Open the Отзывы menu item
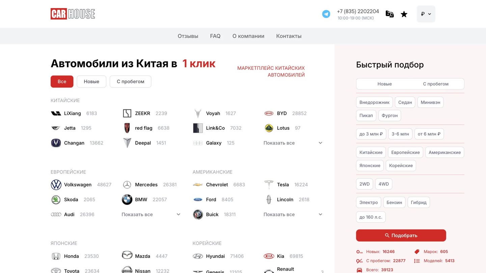 188,36
